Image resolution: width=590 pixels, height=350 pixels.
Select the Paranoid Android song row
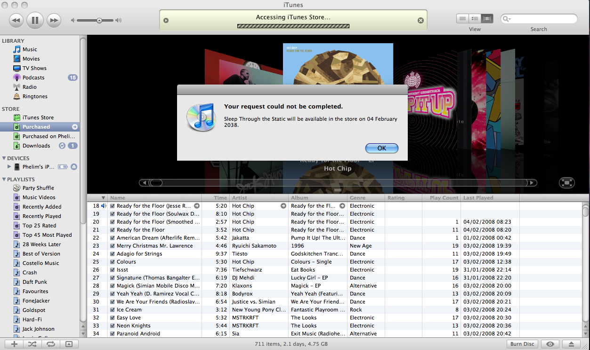(334, 334)
